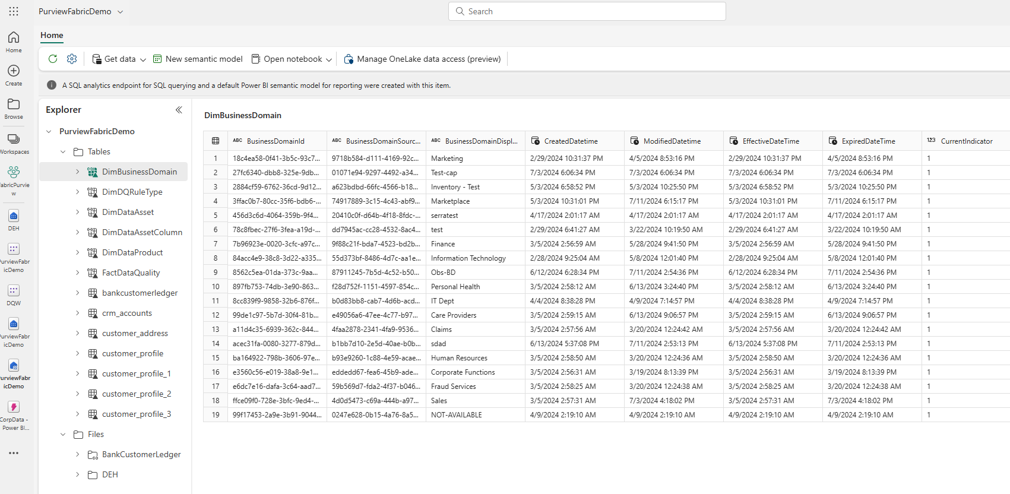Collapse the Tables folder in Explorer
This screenshot has width=1010, height=494.
63,152
